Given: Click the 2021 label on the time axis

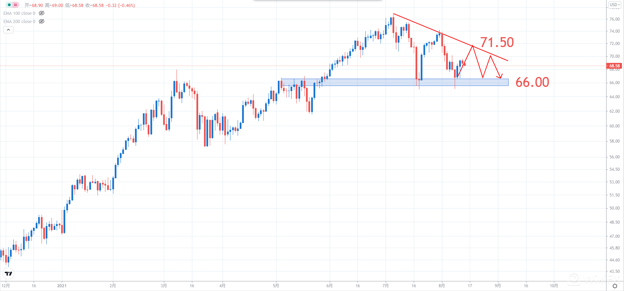Looking at the screenshot, I should pos(62,285).
